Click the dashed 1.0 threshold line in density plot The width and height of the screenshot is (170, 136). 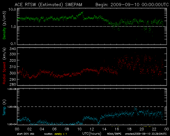pos(92,26)
